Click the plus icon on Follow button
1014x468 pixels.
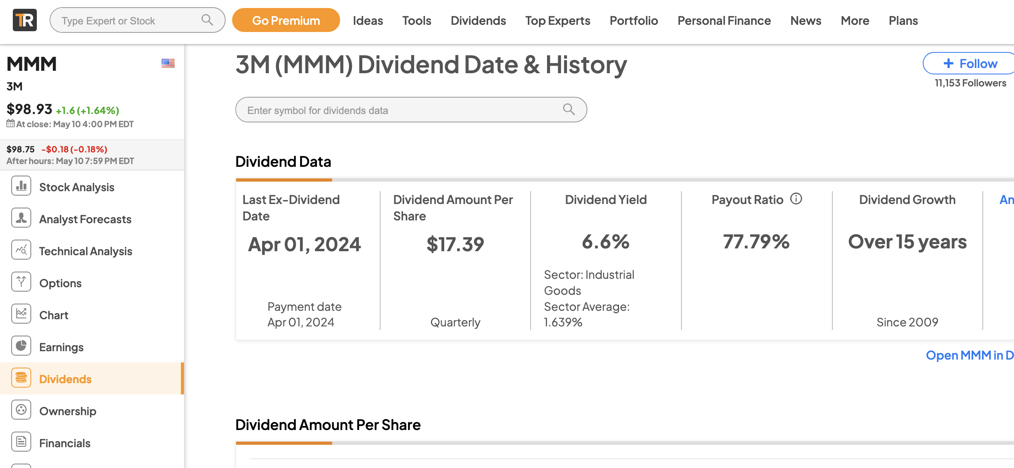(948, 63)
